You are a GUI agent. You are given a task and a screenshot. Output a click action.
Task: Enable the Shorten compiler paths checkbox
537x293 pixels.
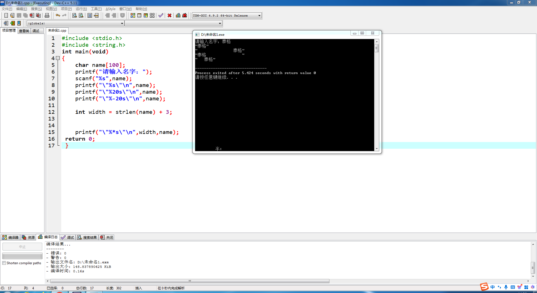(x=4, y=263)
